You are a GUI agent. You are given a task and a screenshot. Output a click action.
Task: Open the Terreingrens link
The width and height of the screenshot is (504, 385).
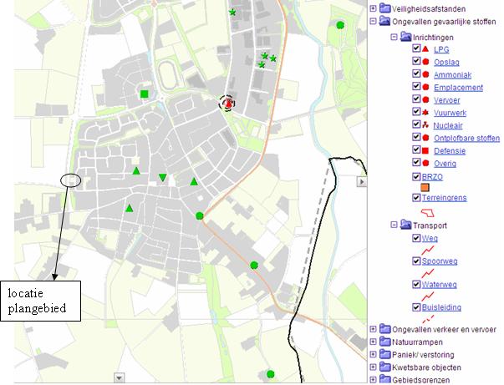[444, 198]
